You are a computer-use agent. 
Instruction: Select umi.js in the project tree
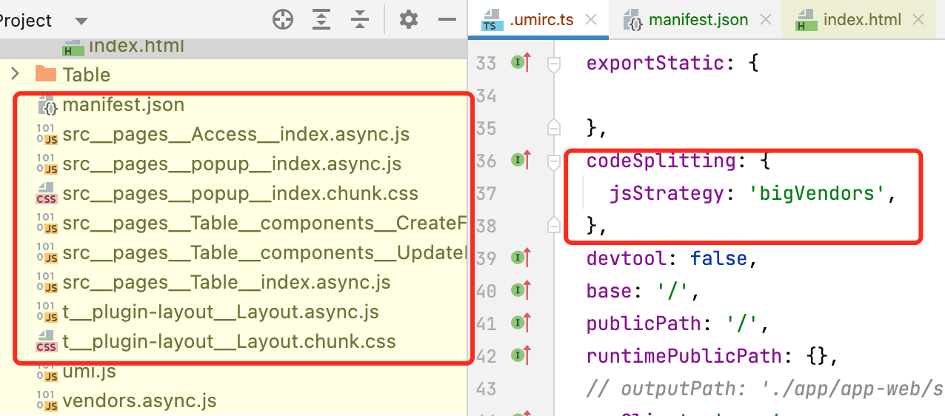point(89,371)
